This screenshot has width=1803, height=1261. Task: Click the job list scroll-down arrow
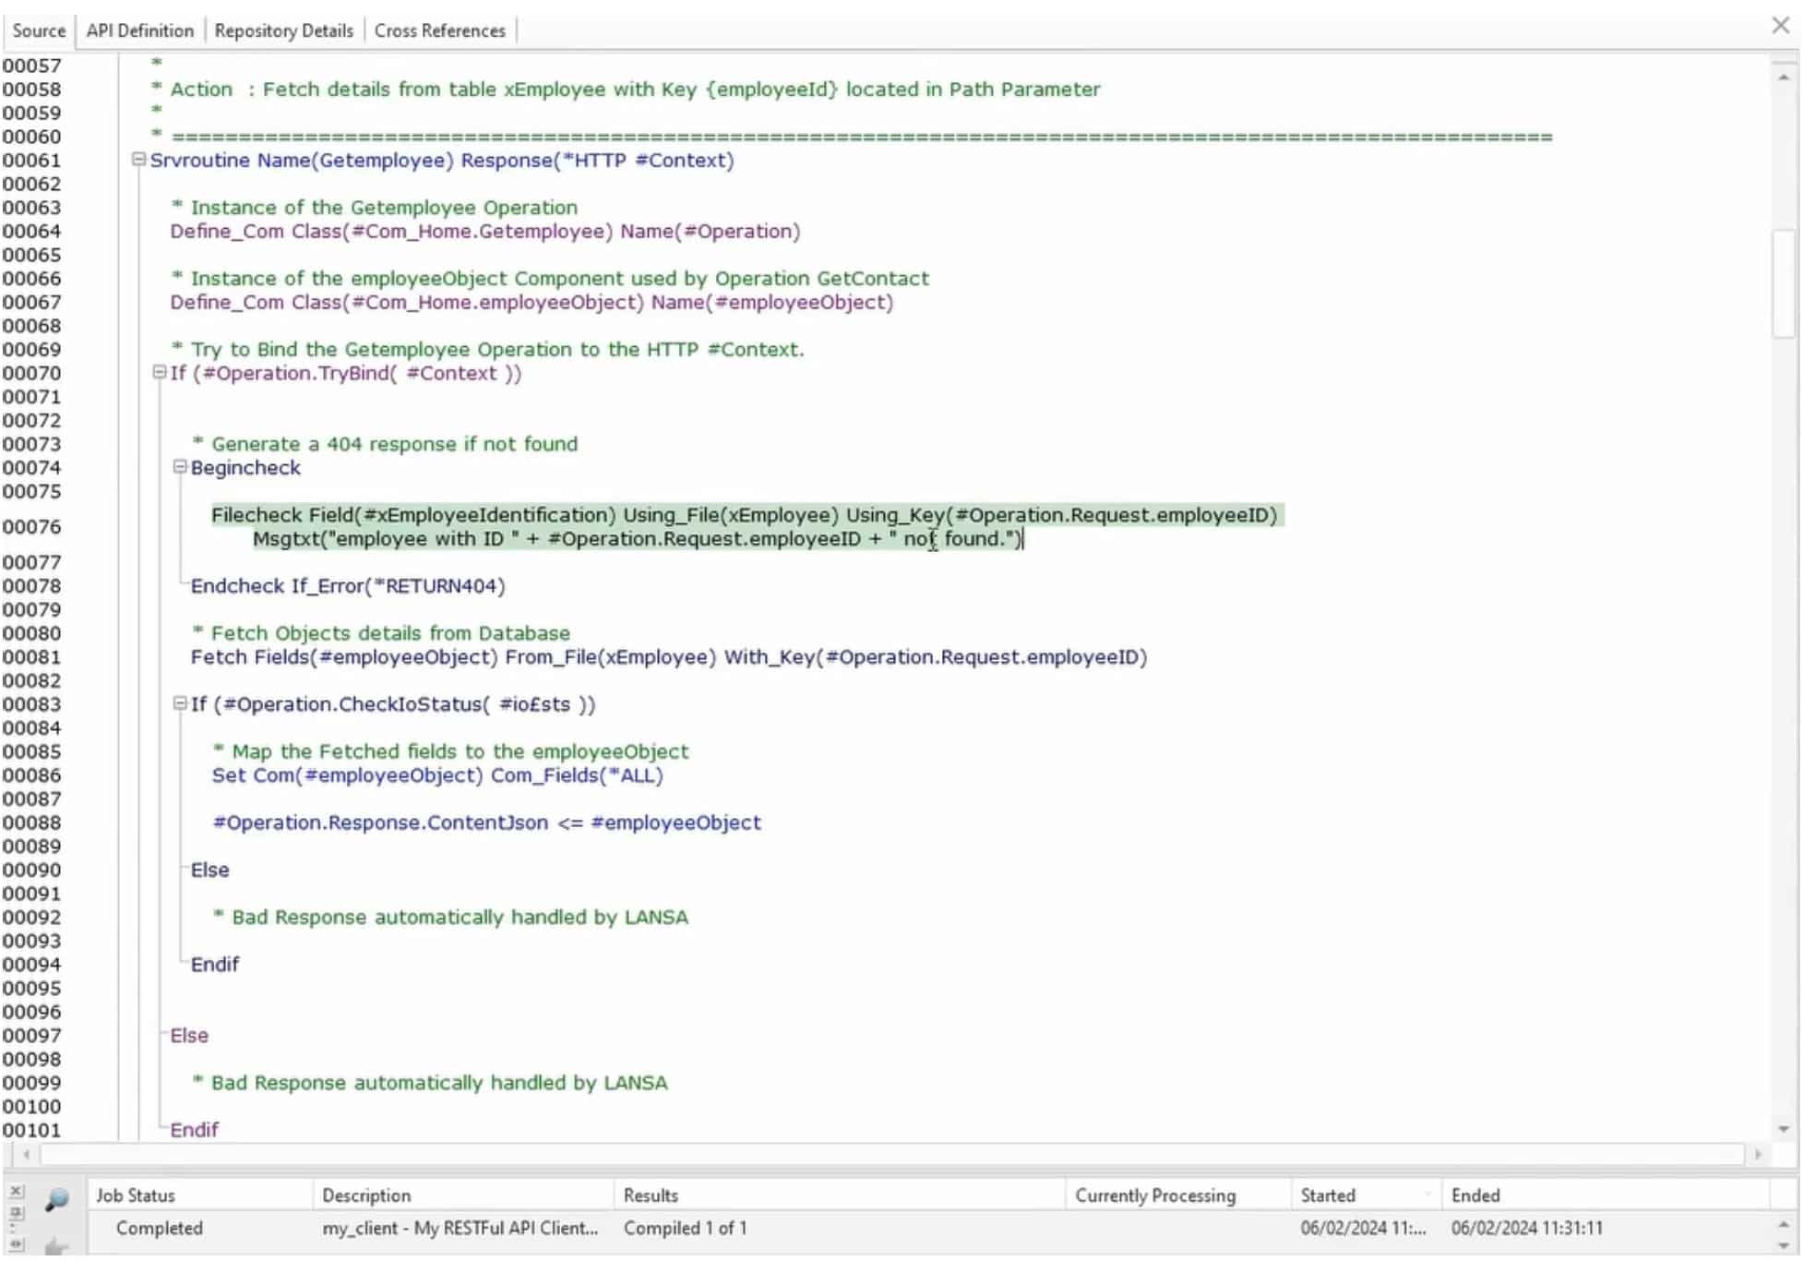click(1783, 1246)
